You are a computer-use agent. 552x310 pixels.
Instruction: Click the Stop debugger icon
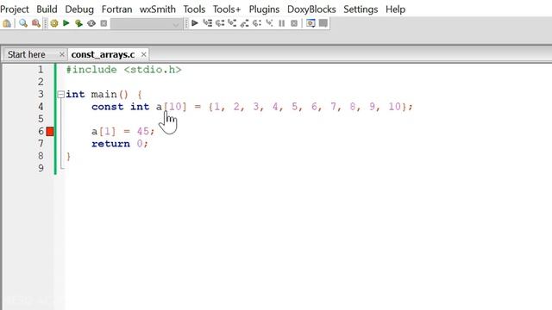click(x=294, y=23)
